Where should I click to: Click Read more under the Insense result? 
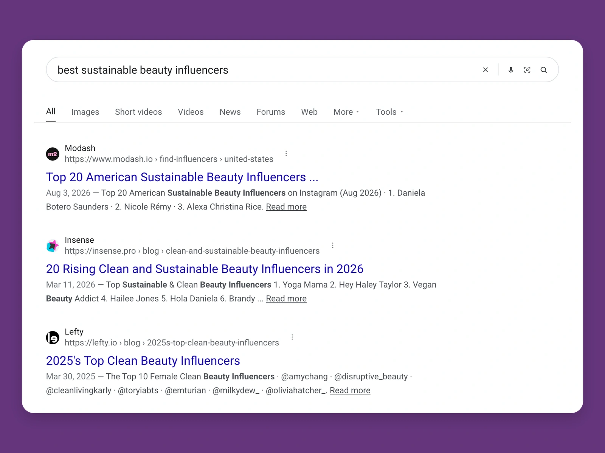(x=286, y=299)
